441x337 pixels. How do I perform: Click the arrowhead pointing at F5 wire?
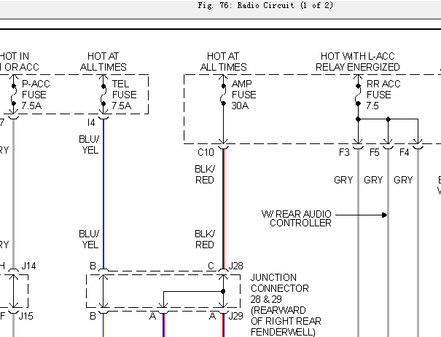click(384, 215)
